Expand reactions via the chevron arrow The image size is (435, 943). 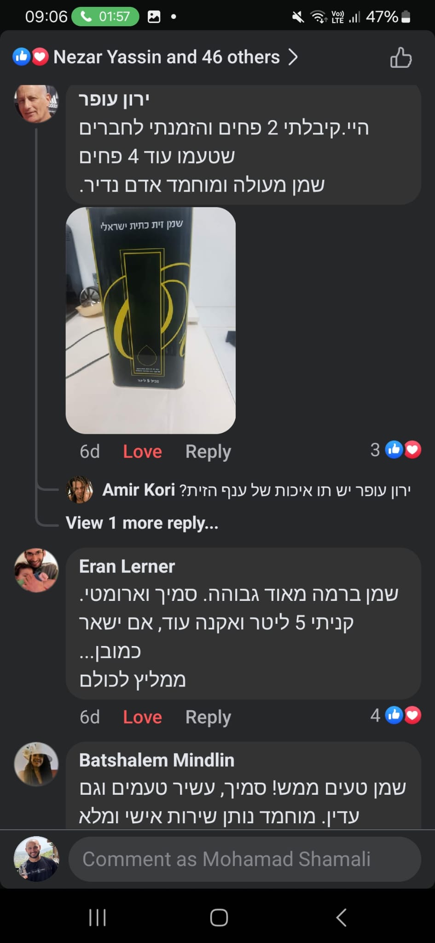click(x=293, y=57)
